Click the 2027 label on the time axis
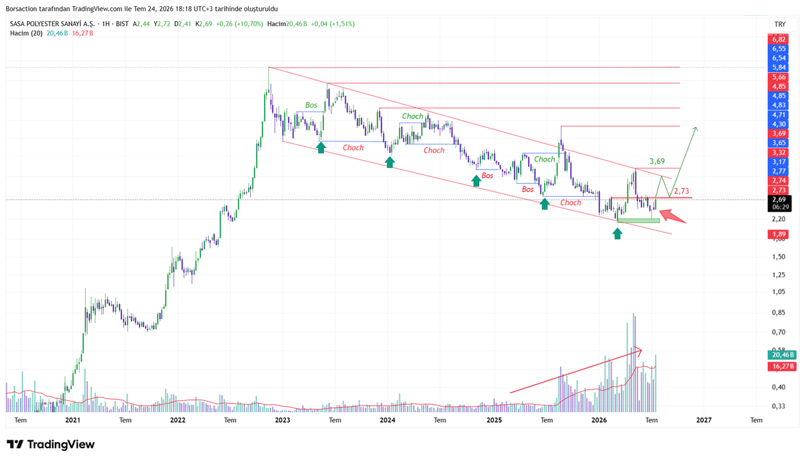Image resolution: width=805 pixels, height=461 pixels. (x=704, y=420)
